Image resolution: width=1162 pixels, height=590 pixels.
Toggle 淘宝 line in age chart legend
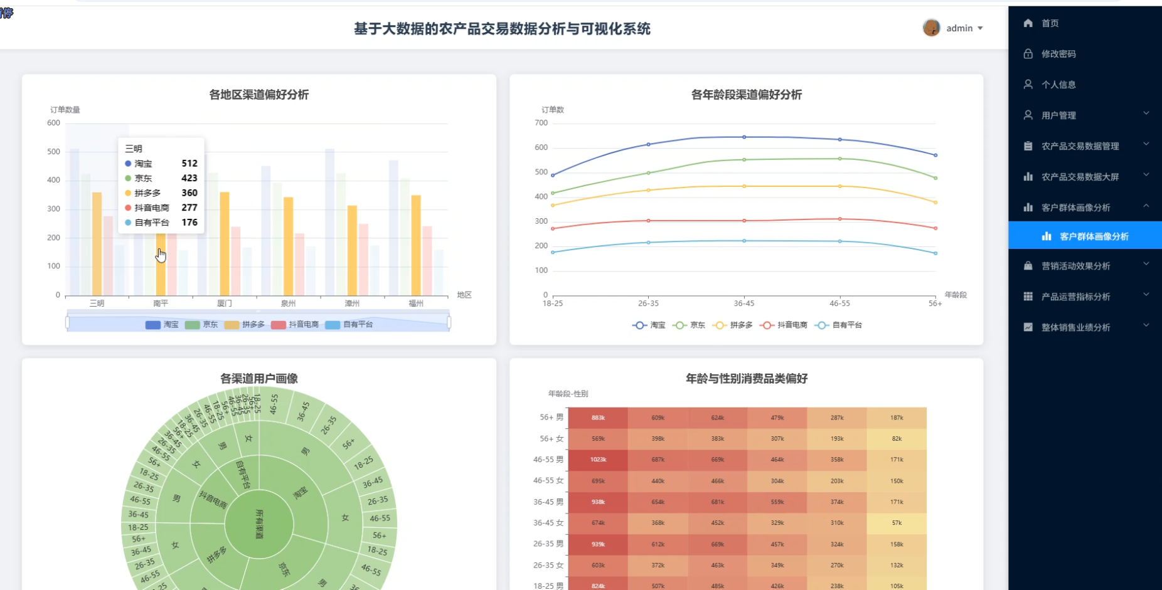pos(649,325)
